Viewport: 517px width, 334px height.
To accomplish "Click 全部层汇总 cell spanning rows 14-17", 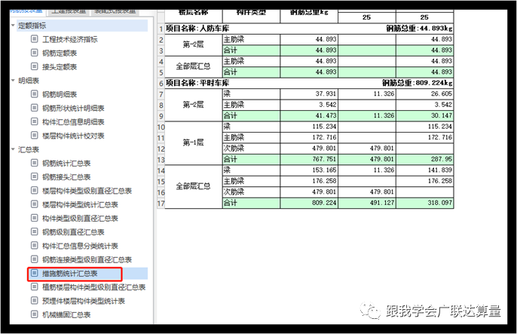I will point(194,186).
